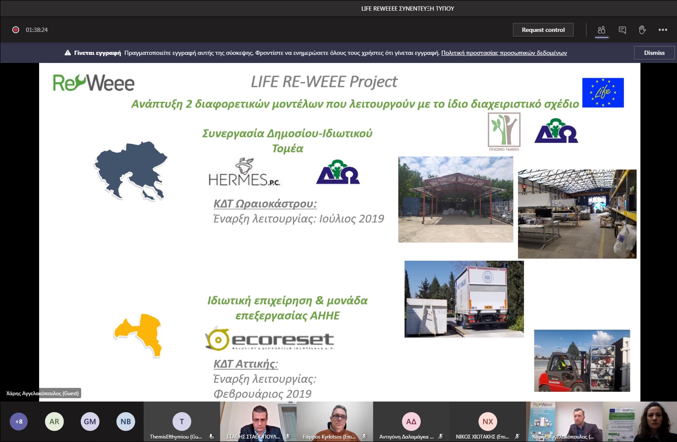
Task: Select ThemisEfthymiou participant tile
Action: pyautogui.click(x=182, y=422)
